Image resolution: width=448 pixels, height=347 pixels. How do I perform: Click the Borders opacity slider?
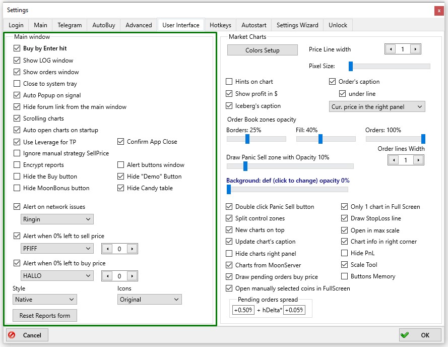[257, 139]
